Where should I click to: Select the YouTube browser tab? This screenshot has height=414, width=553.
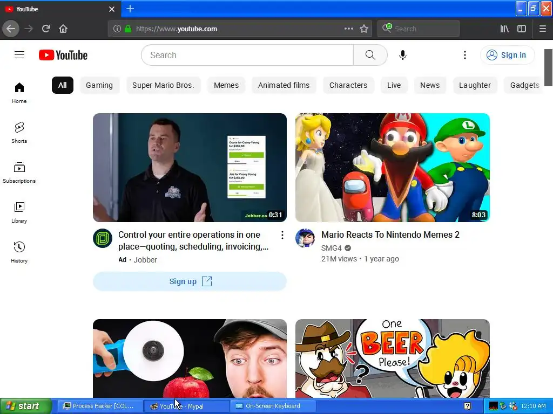(x=60, y=9)
